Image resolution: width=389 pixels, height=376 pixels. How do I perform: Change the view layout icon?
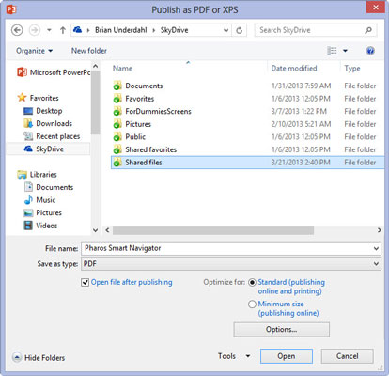point(332,51)
